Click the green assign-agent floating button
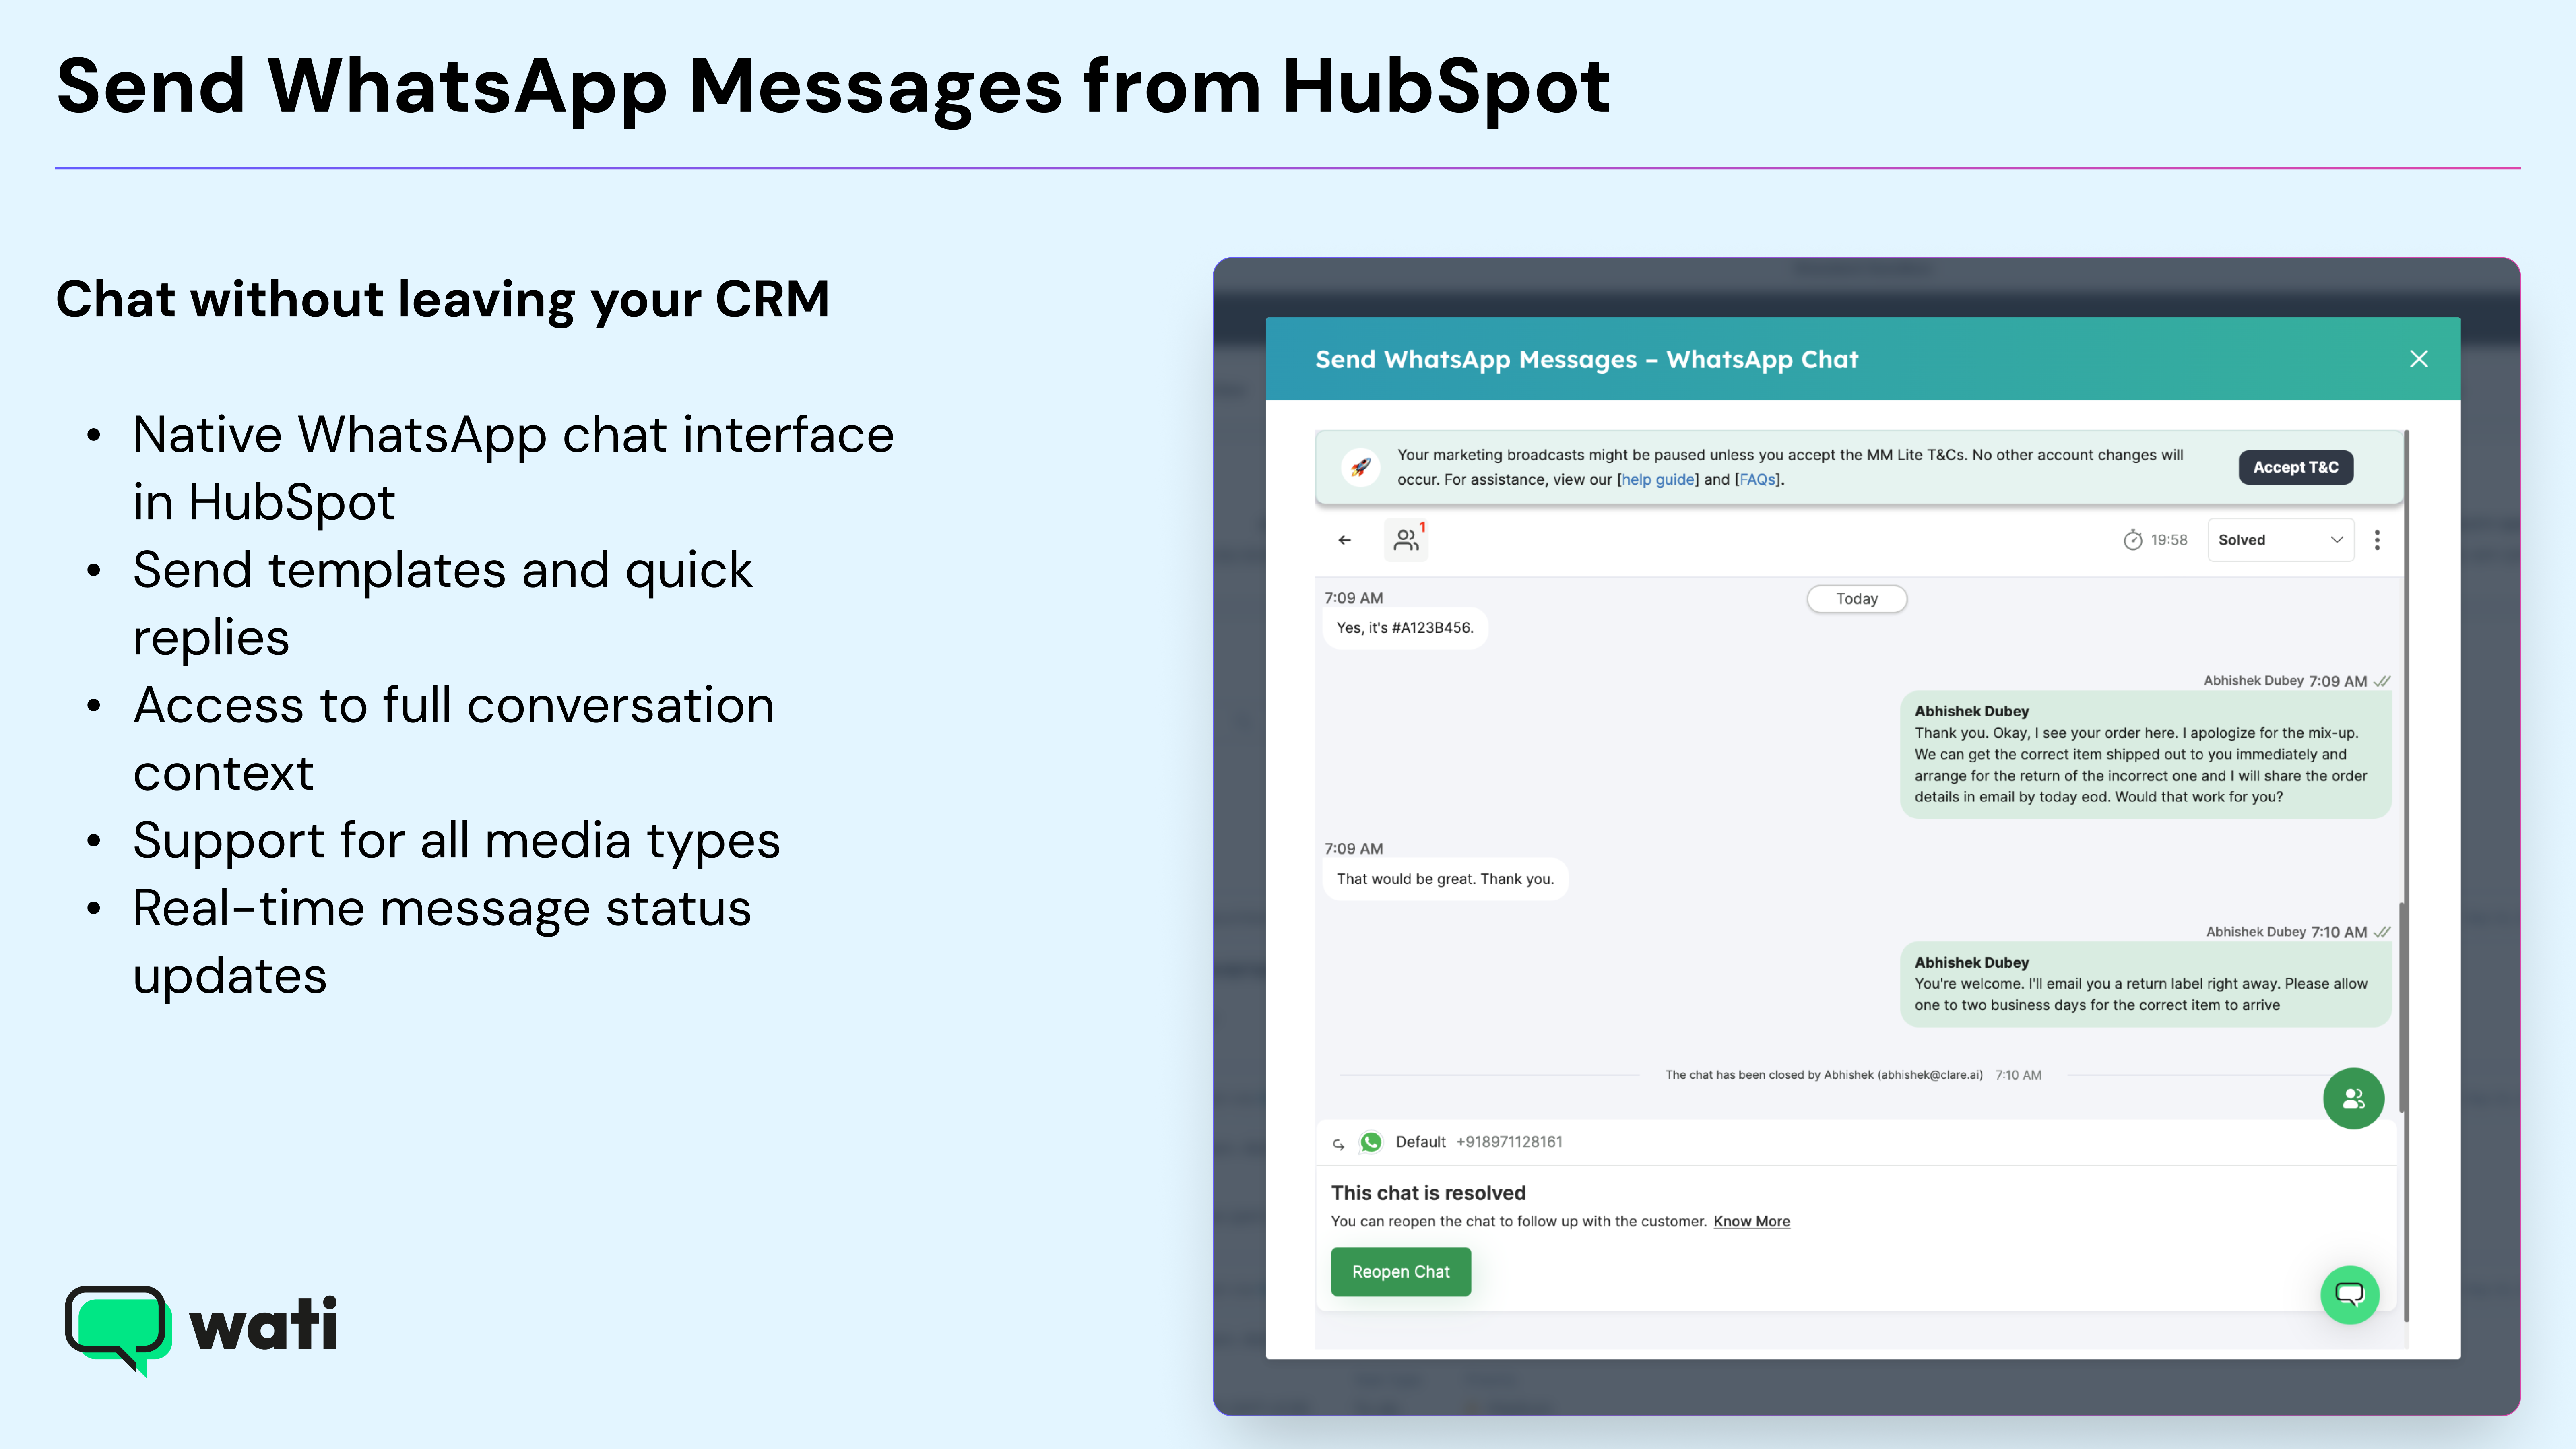The image size is (2576, 1449). (2353, 1098)
